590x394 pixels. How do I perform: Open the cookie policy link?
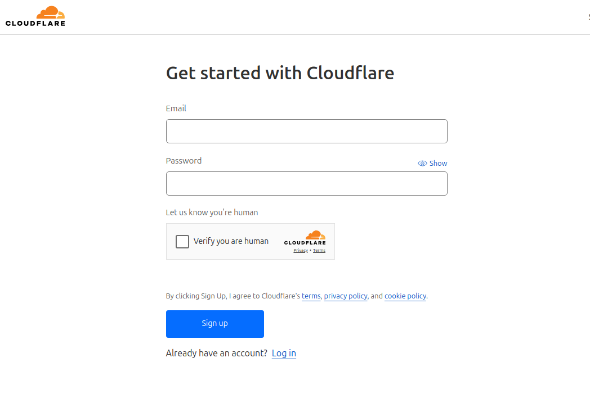coord(405,296)
